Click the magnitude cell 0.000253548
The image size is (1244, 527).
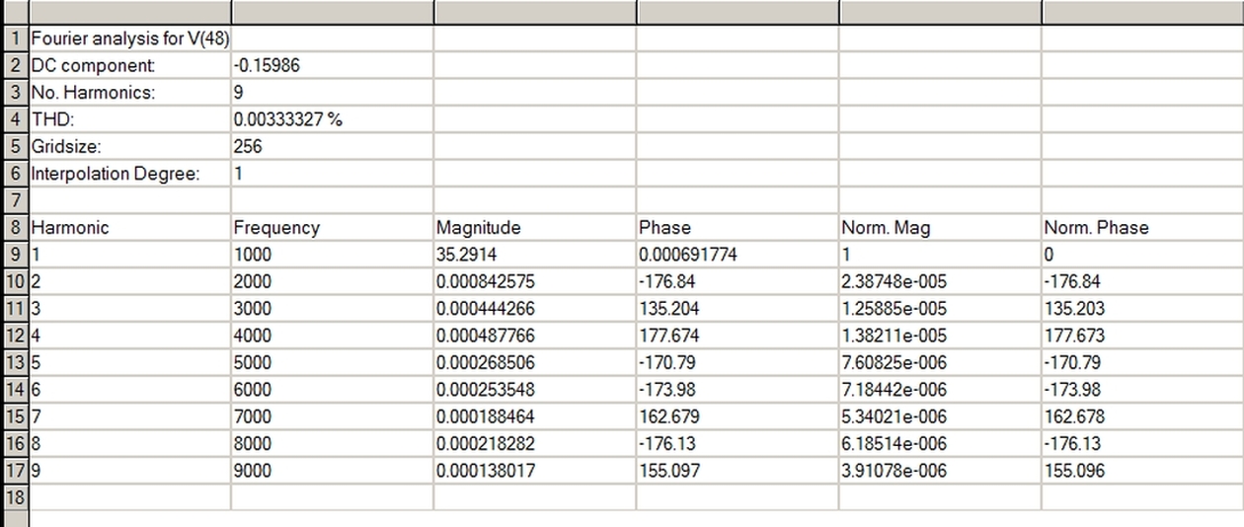click(534, 390)
